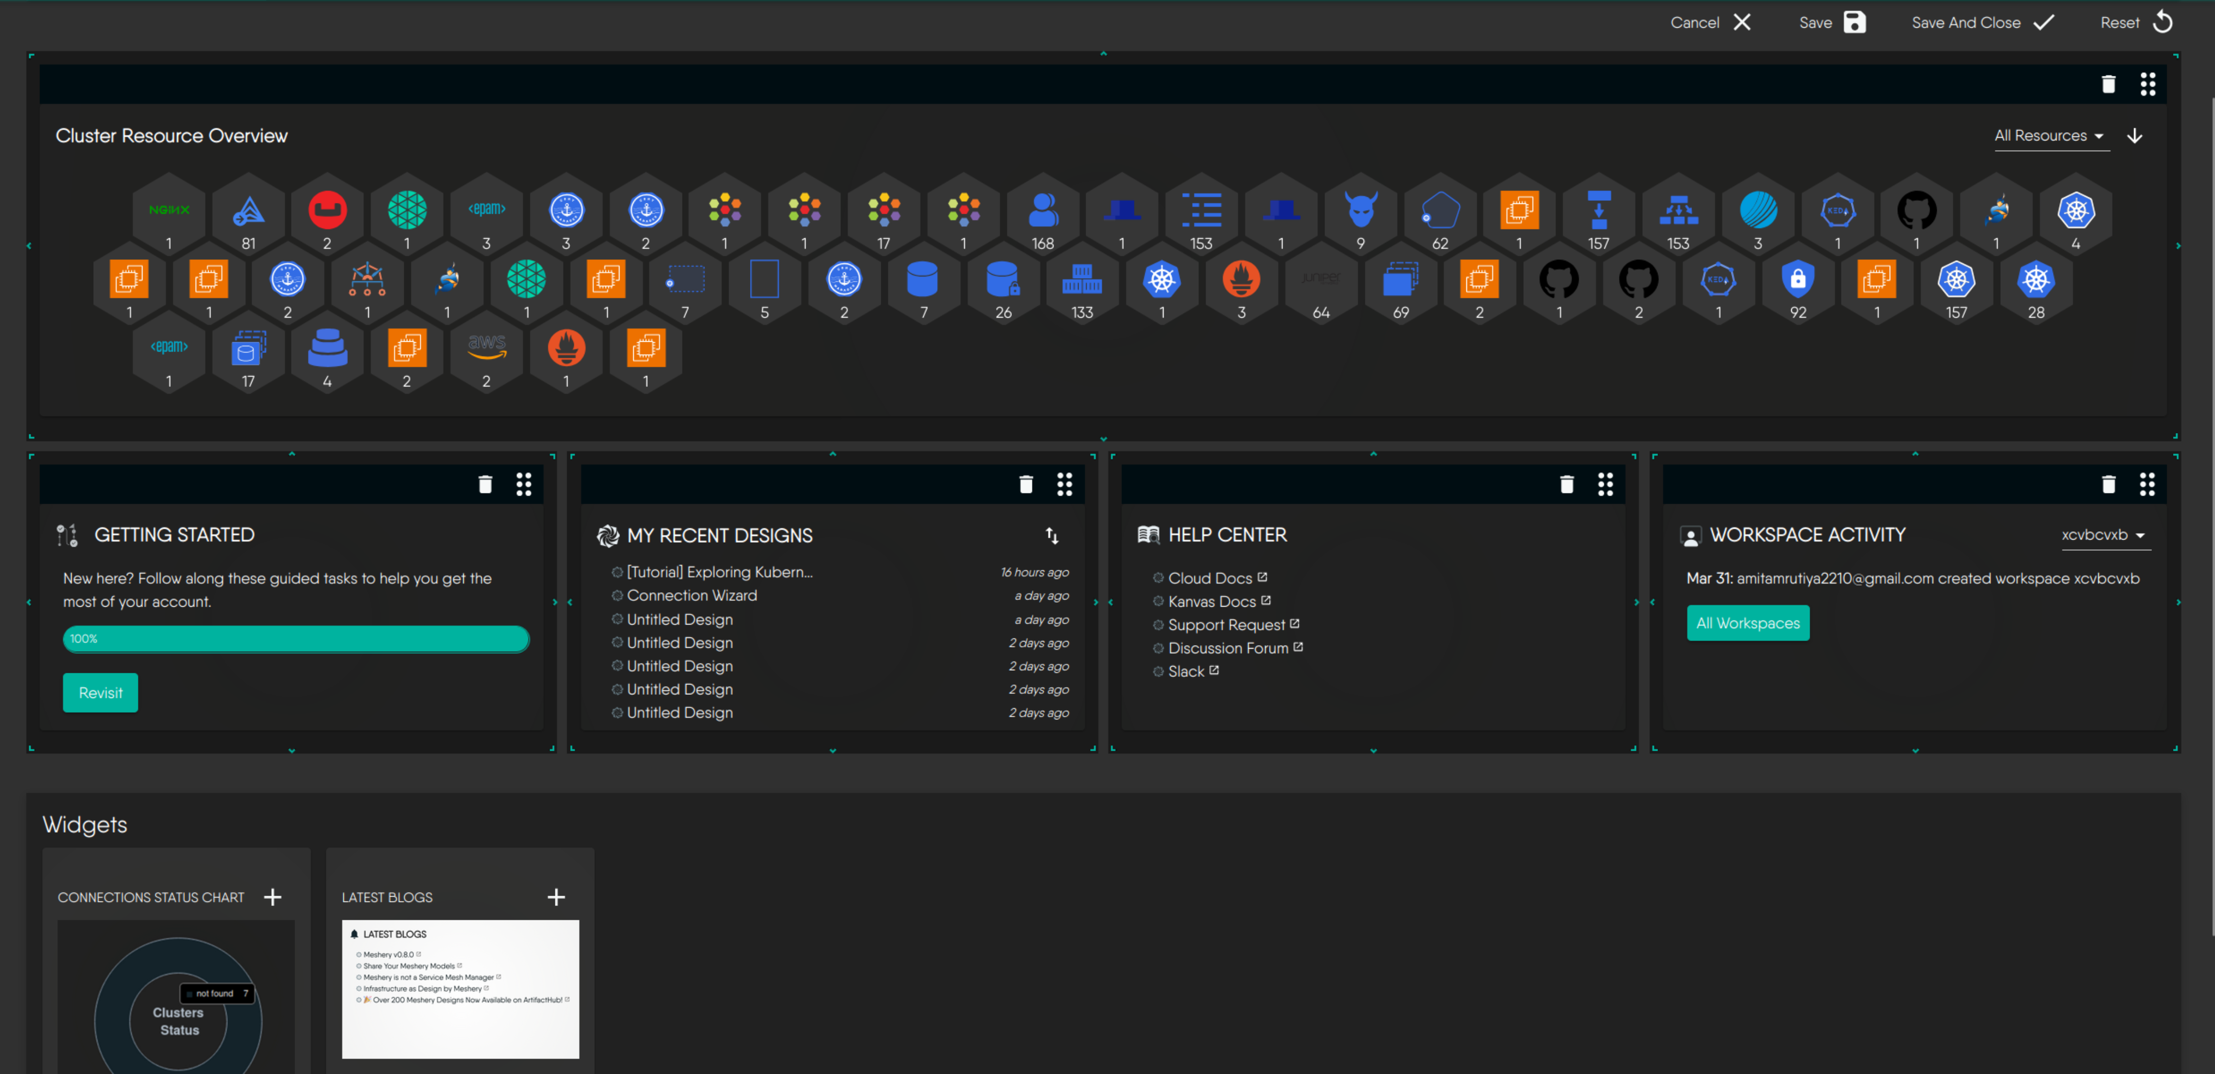Add the Latest Blogs widget with plus
The image size is (2215, 1074).
tap(556, 897)
